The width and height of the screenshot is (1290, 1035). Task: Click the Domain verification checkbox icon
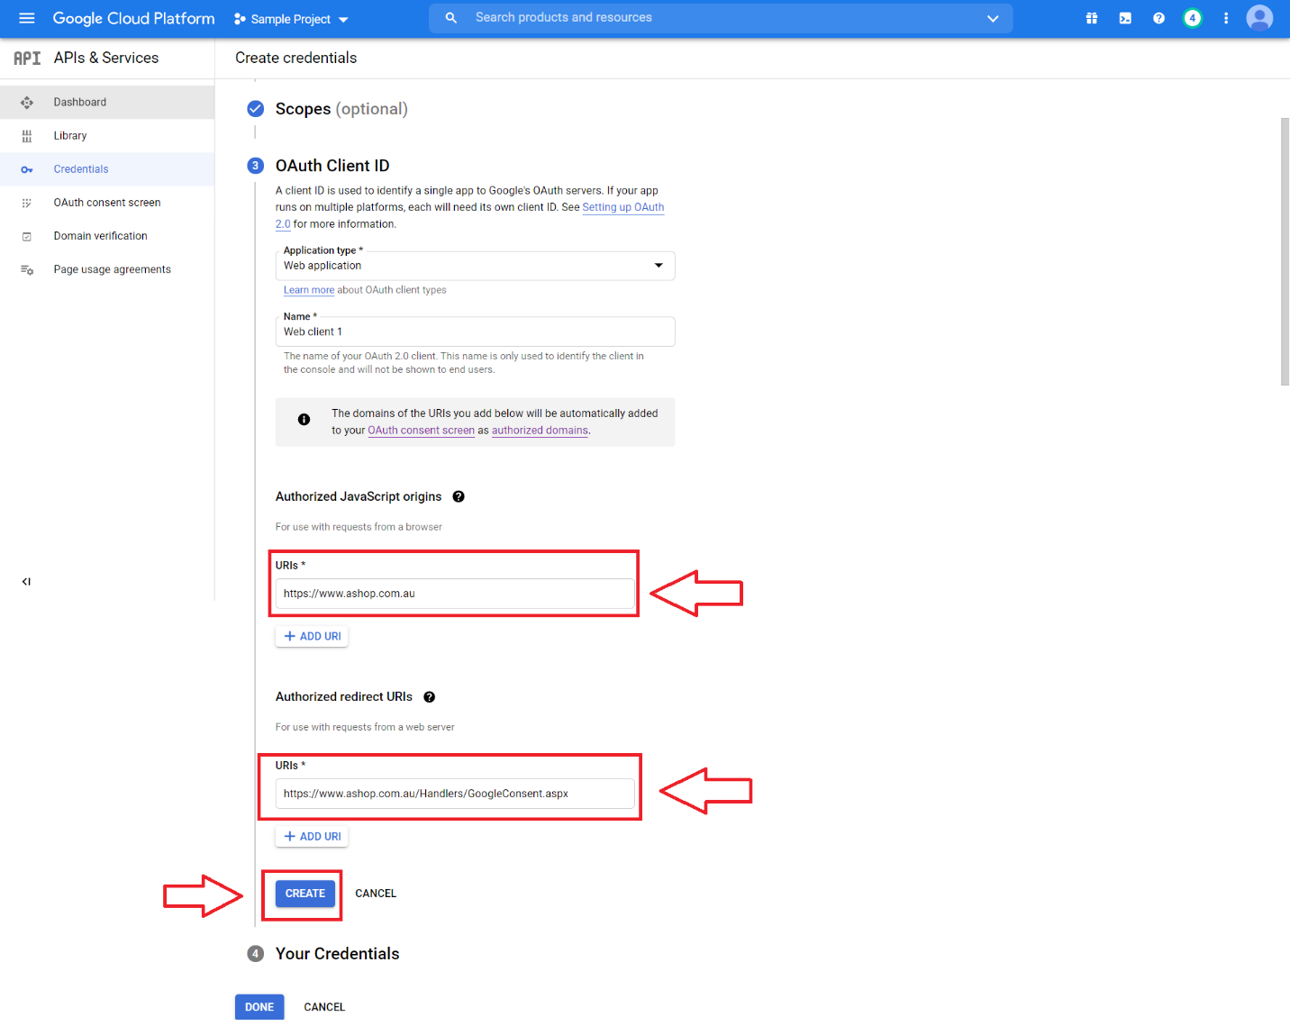click(x=27, y=236)
